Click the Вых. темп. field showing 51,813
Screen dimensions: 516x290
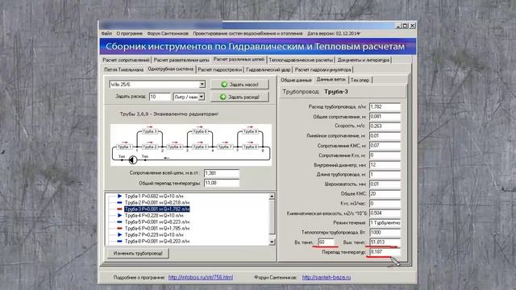click(x=385, y=242)
